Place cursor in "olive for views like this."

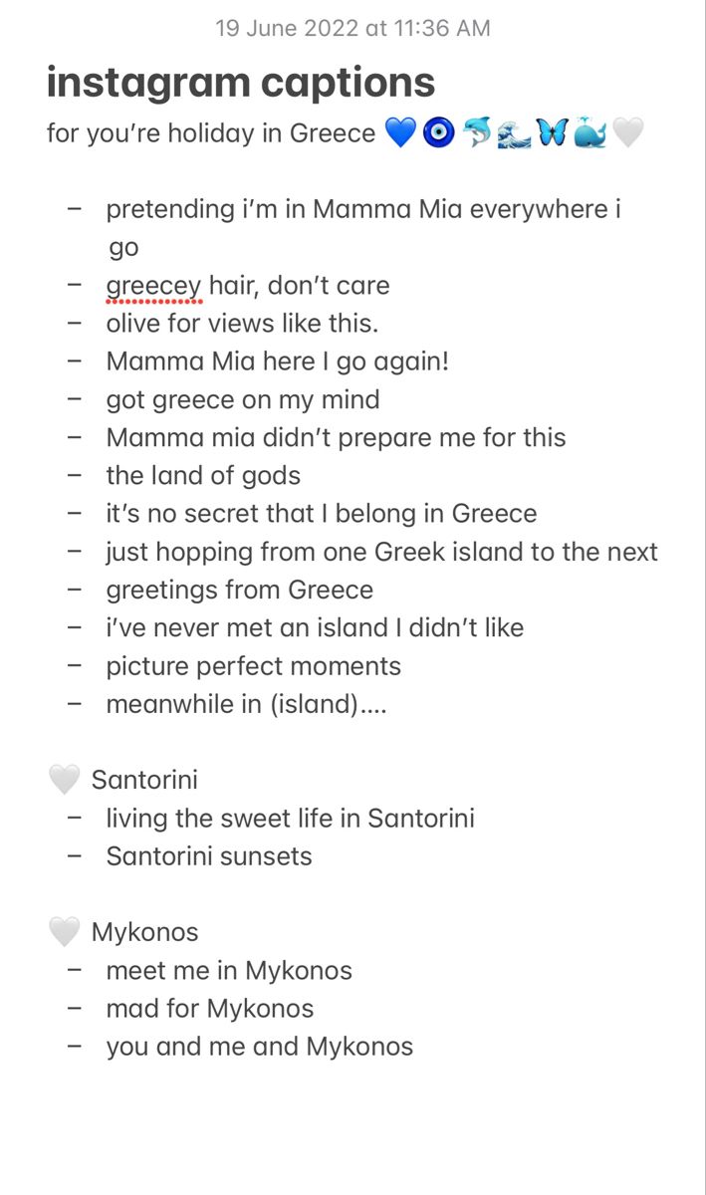click(242, 324)
